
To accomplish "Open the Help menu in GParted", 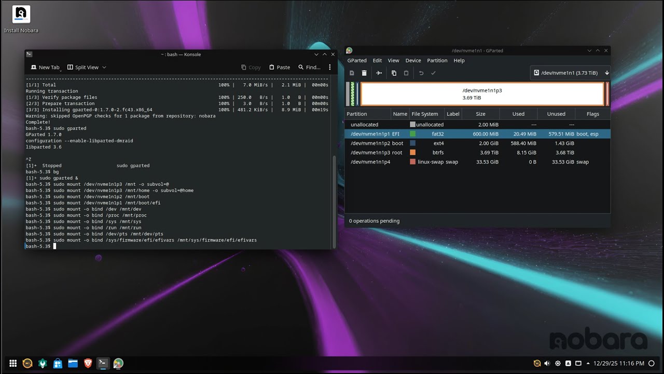I will pos(459,61).
